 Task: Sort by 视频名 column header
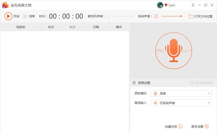(x=21, y=27)
